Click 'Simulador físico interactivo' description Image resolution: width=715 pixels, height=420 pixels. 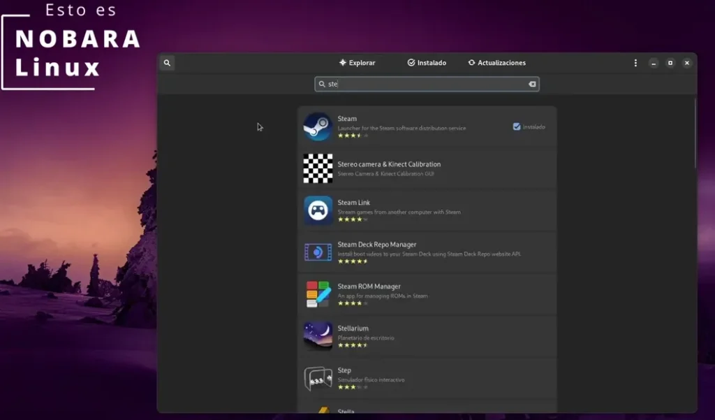[371, 380]
